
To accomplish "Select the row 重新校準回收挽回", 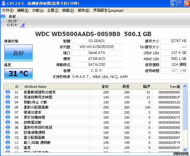I will pos(93,128).
